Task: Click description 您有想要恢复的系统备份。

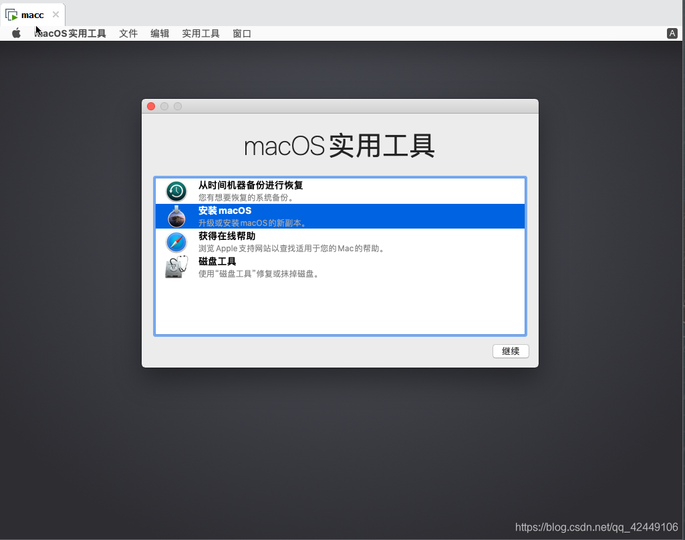Action: pyautogui.click(x=246, y=197)
